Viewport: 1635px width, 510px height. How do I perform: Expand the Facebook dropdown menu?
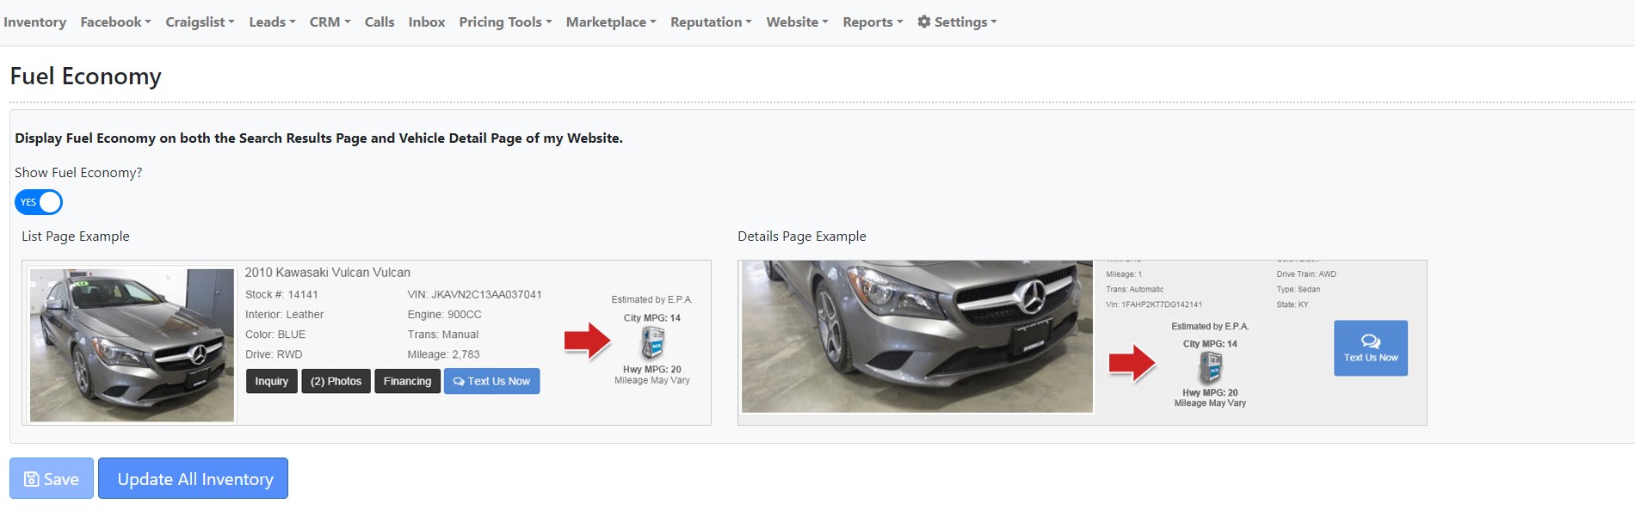coord(115,22)
